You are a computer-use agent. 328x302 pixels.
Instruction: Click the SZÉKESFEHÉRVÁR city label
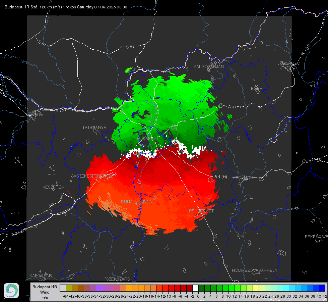point(95,176)
